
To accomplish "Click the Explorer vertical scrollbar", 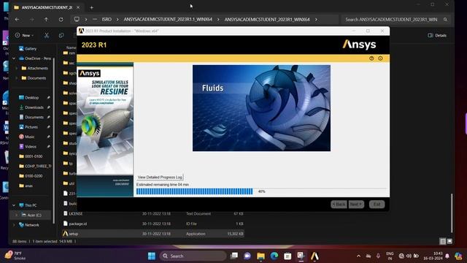I will (452, 213).
